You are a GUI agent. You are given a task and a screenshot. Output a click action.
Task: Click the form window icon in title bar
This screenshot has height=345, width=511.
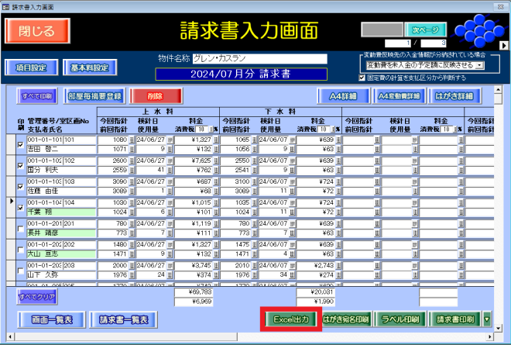point(6,5)
